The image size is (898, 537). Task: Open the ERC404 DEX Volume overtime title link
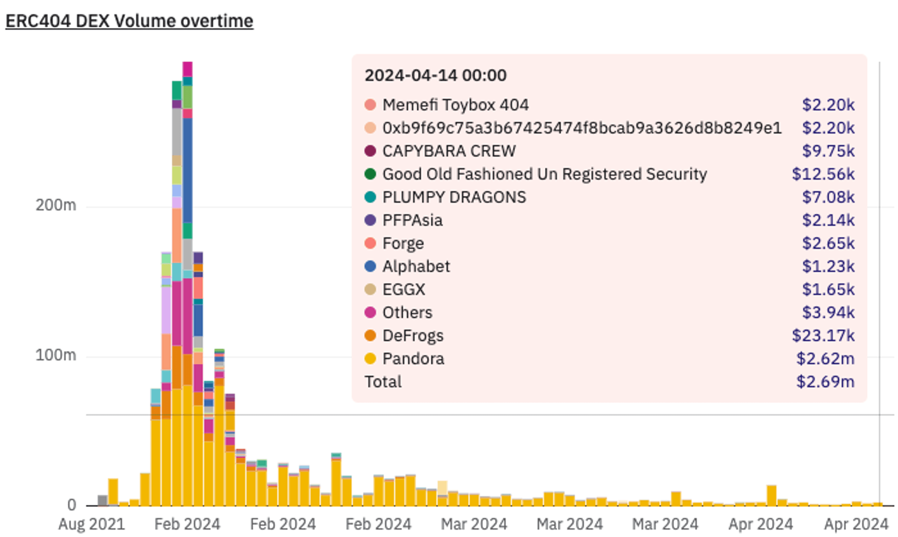[129, 21]
